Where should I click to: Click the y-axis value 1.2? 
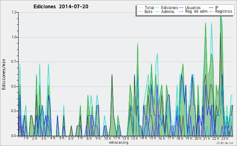pos(14,12)
